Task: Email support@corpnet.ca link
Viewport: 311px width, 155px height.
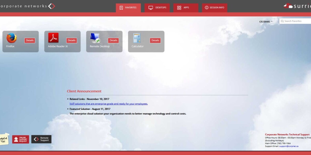Action: pos(289,146)
